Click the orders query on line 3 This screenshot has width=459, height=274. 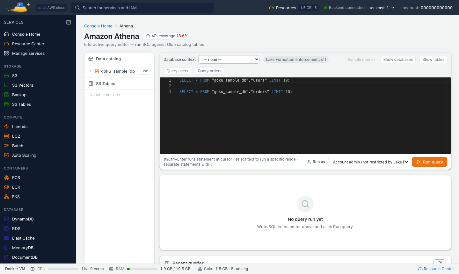(x=236, y=92)
